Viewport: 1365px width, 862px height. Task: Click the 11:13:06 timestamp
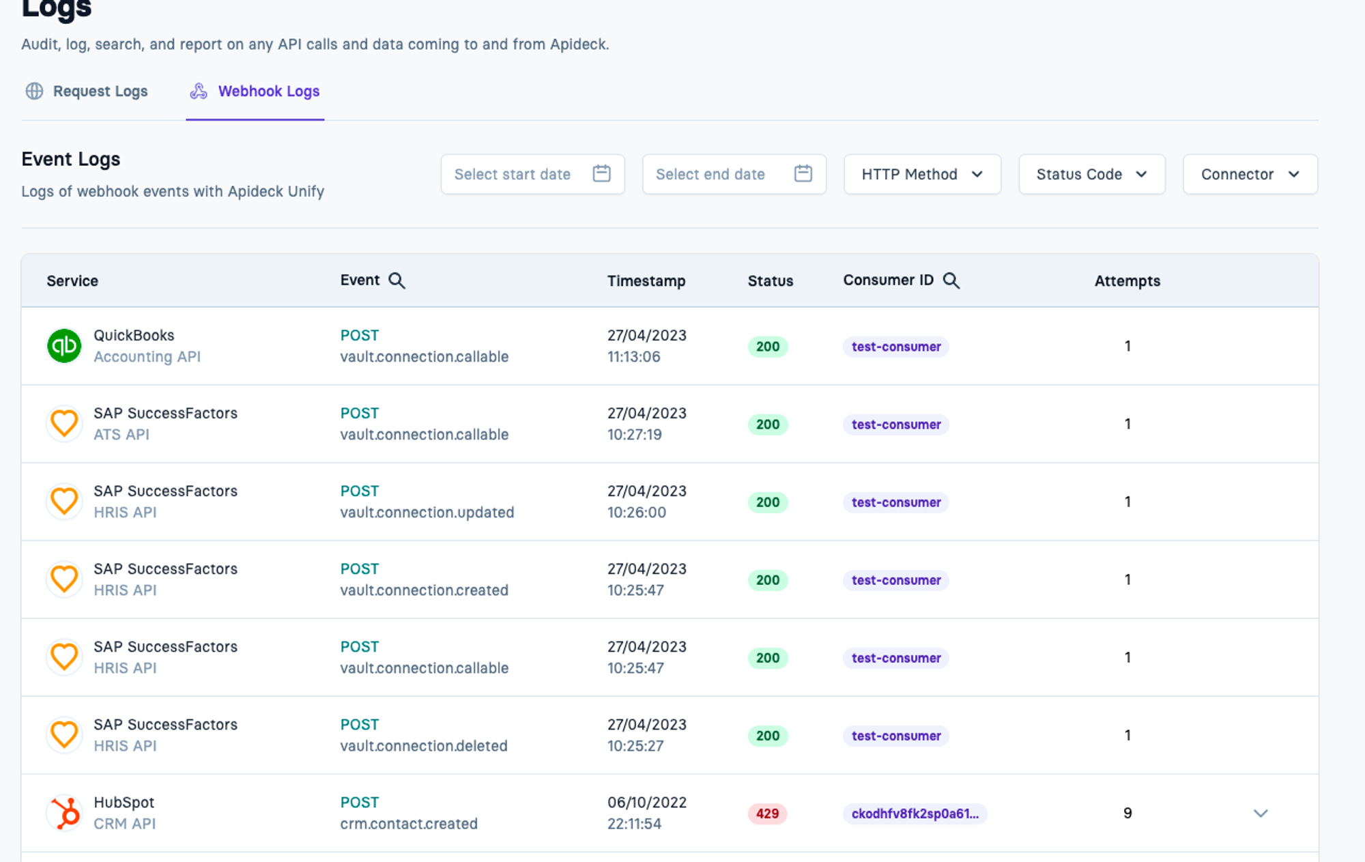(x=634, y=357)
